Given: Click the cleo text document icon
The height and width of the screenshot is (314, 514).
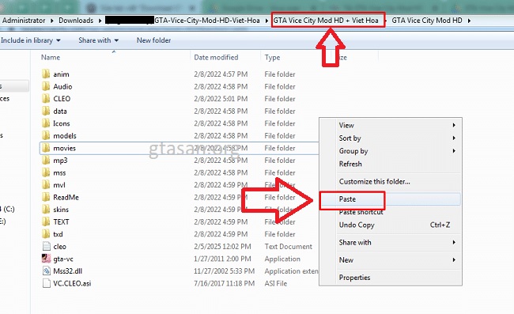Looking at the screenshot, I should 46,246.
